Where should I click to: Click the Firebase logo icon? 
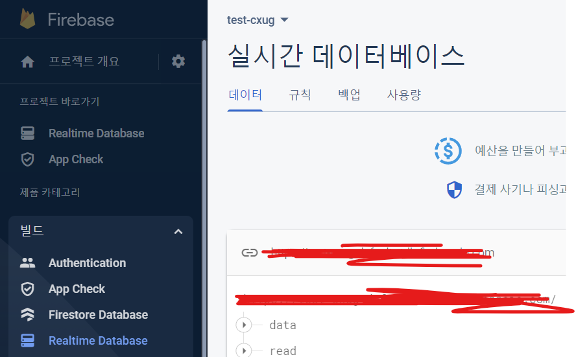click(27, 19)
